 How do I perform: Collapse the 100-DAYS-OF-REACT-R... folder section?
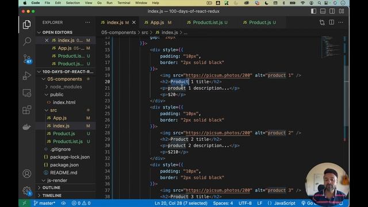(x=39, y=71)
